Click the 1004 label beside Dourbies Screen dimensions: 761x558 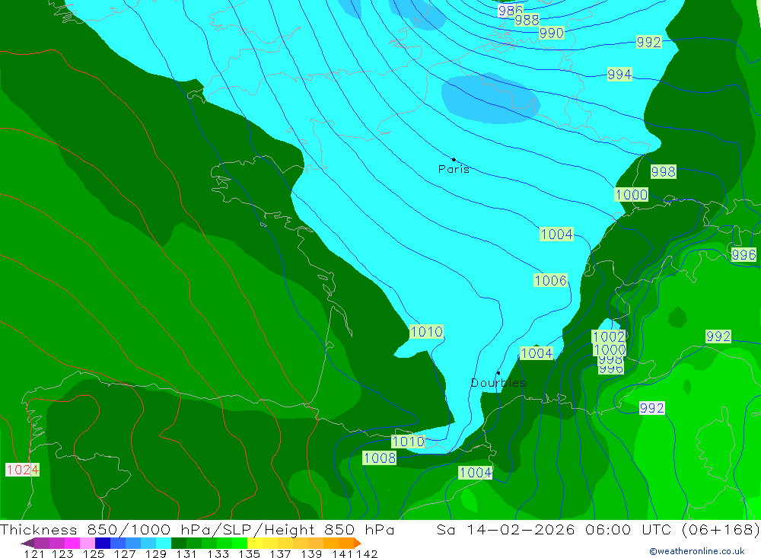[x=537, y=353]
